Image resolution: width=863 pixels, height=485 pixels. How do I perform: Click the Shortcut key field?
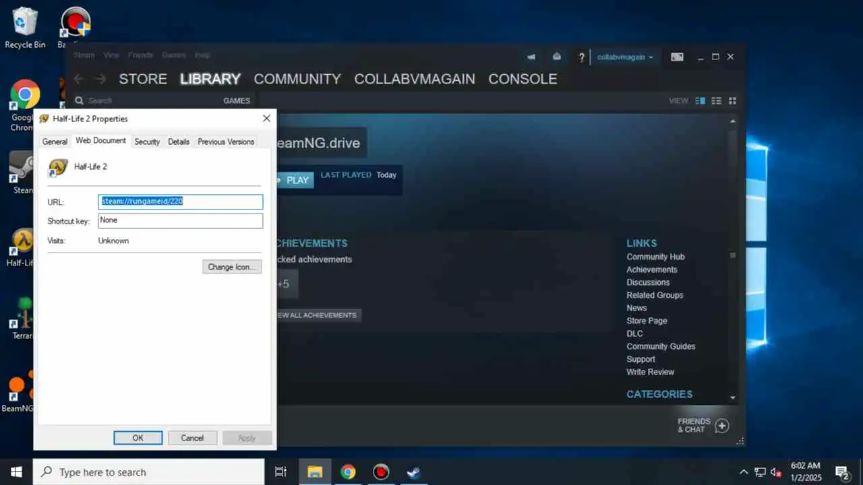(x=181, y=221)
